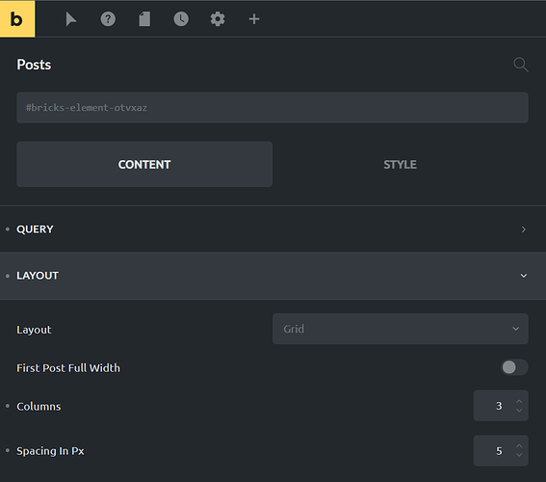Viewport: 546px width, 482px height.
Task: Switch to the STYLE tab
Action: coord(400,164)
